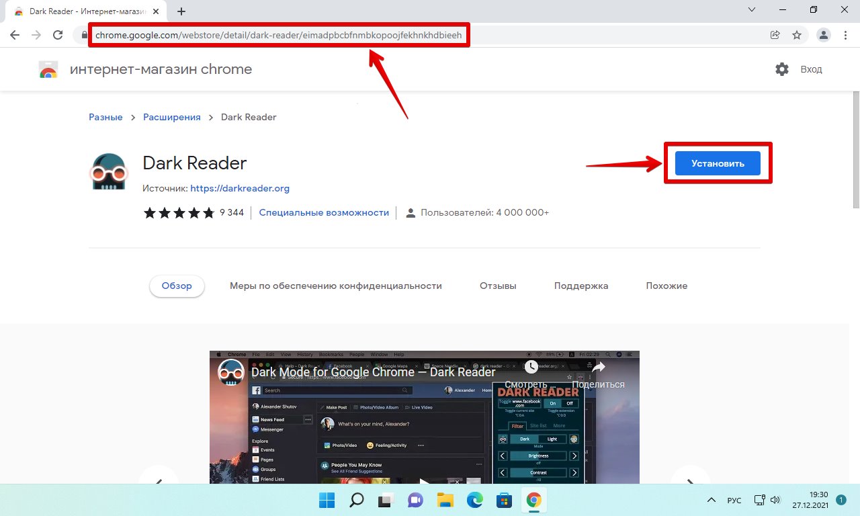Open File Explorer from taskbar

pos(445,500)
